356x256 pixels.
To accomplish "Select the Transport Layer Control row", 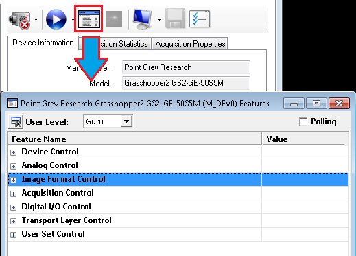I will (178, 220).
